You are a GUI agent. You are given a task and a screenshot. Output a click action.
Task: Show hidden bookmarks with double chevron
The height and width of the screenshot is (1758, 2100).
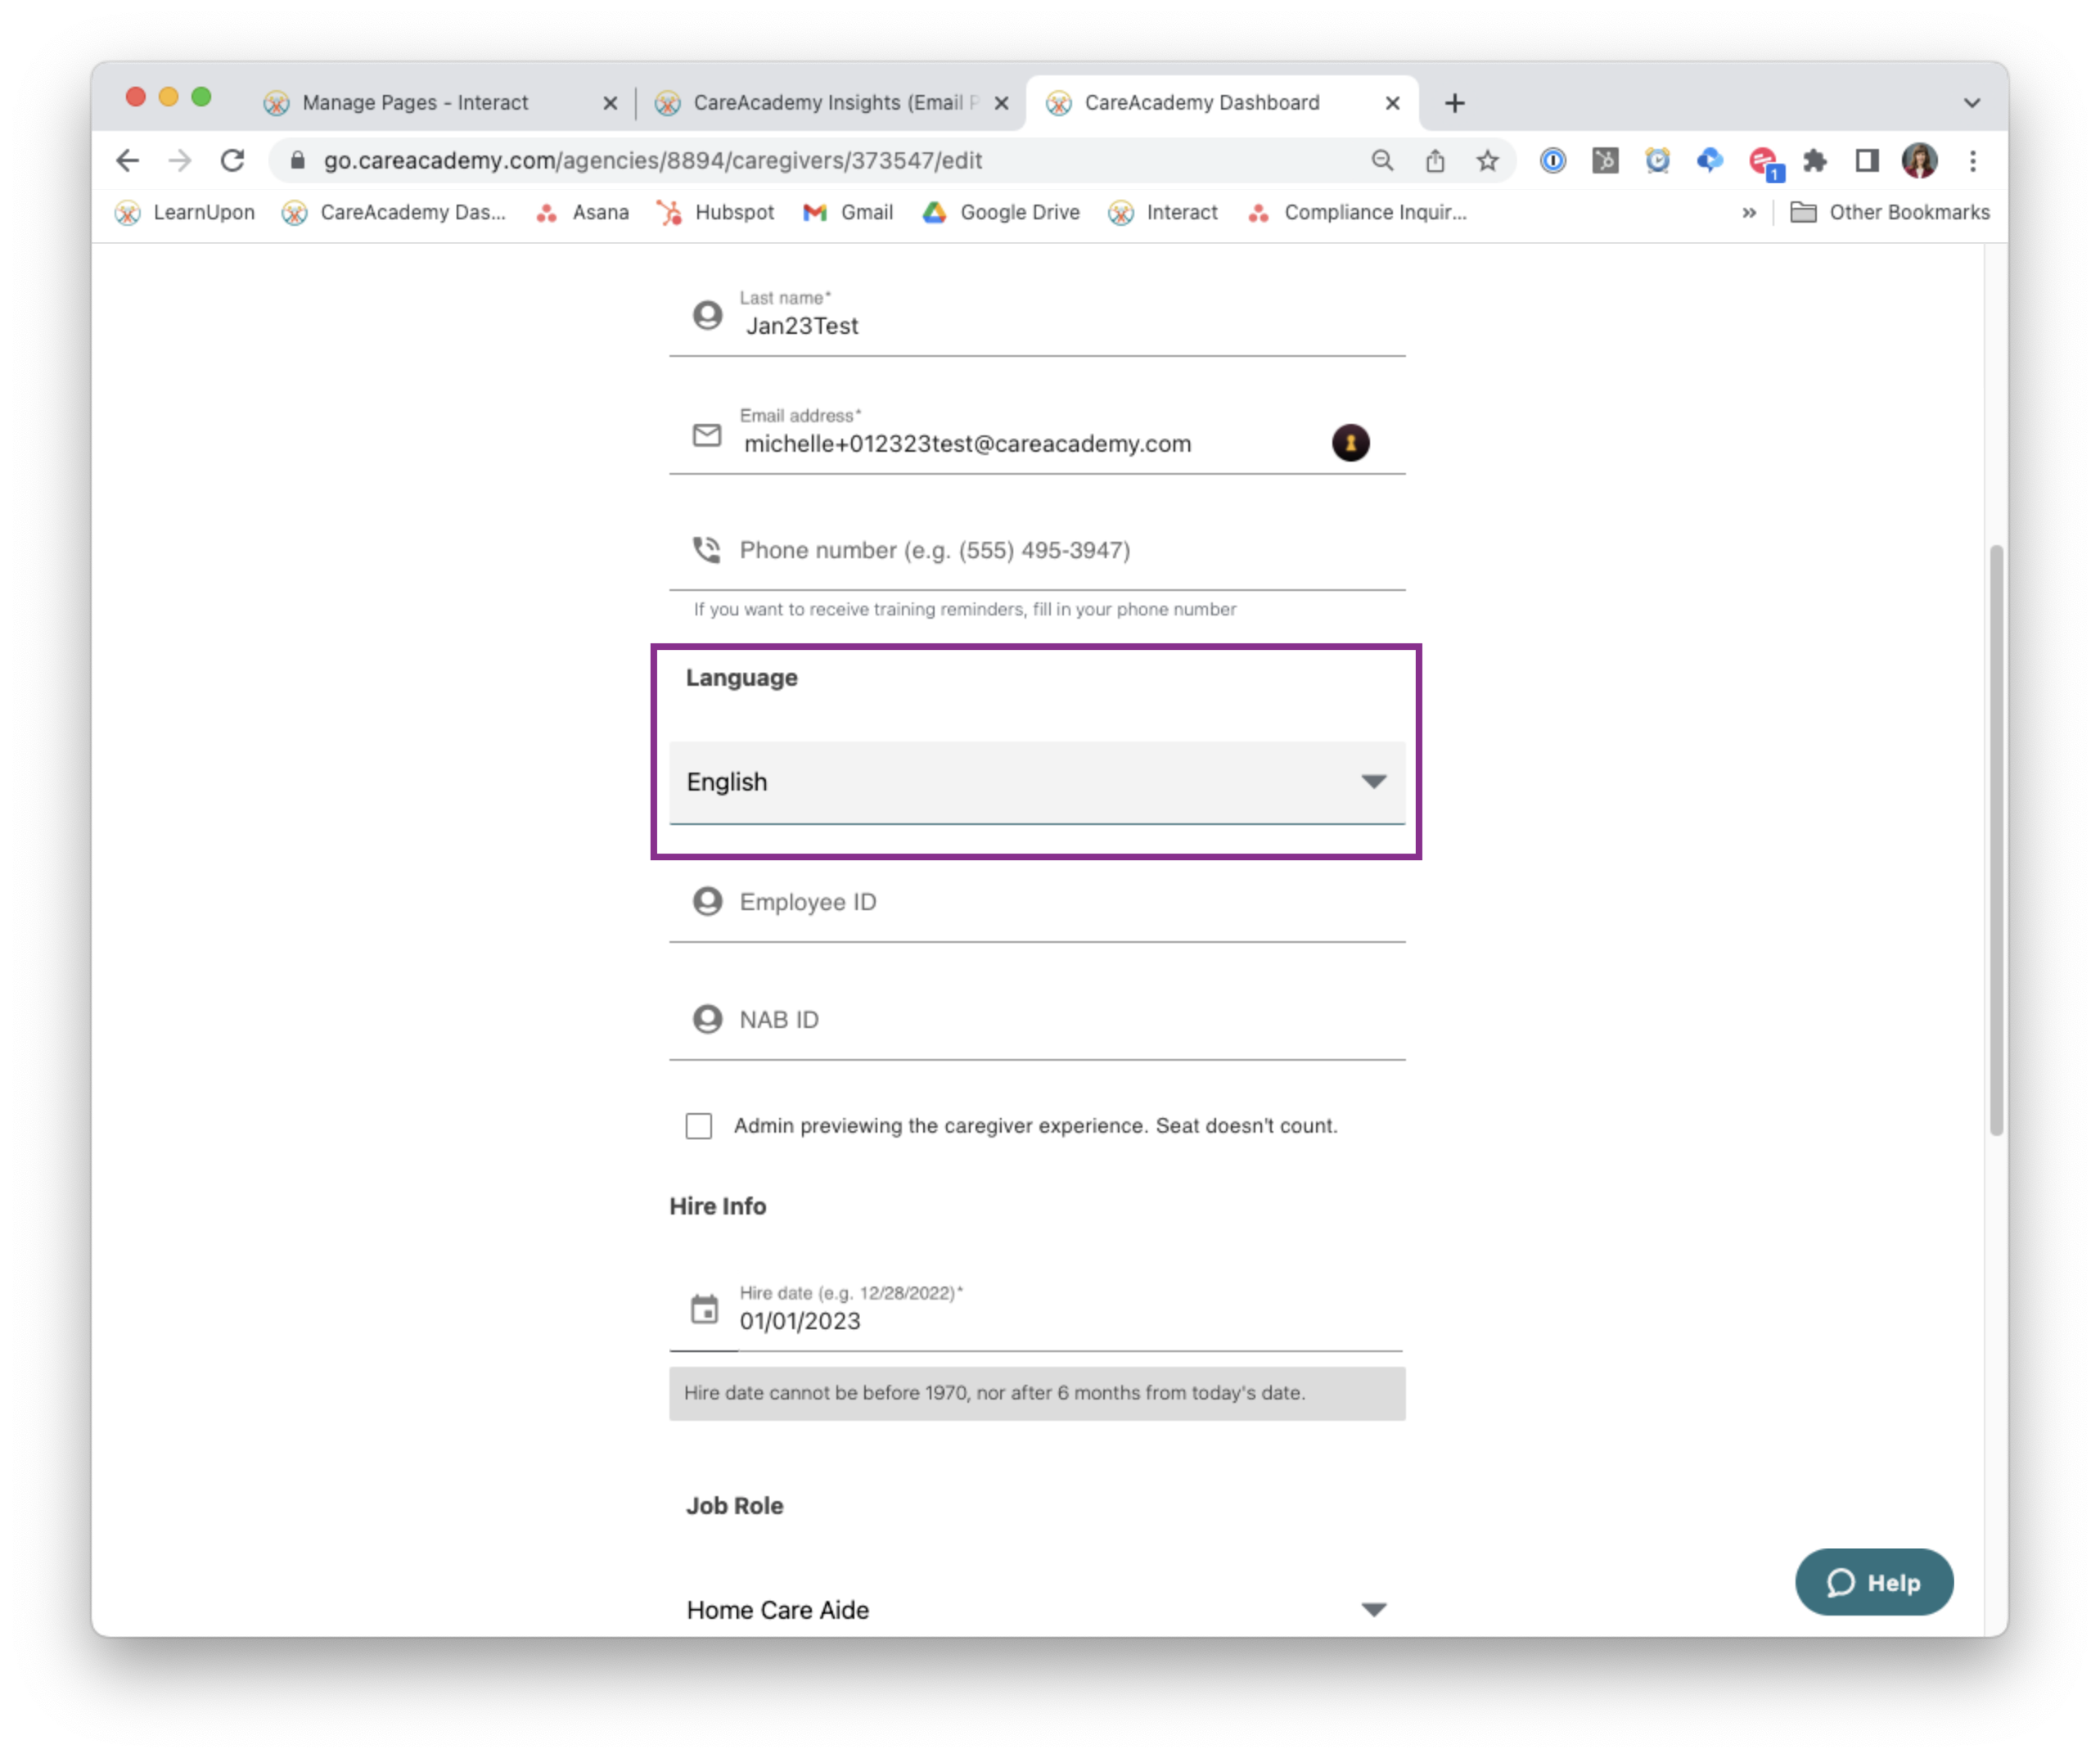pos(1749,213)
